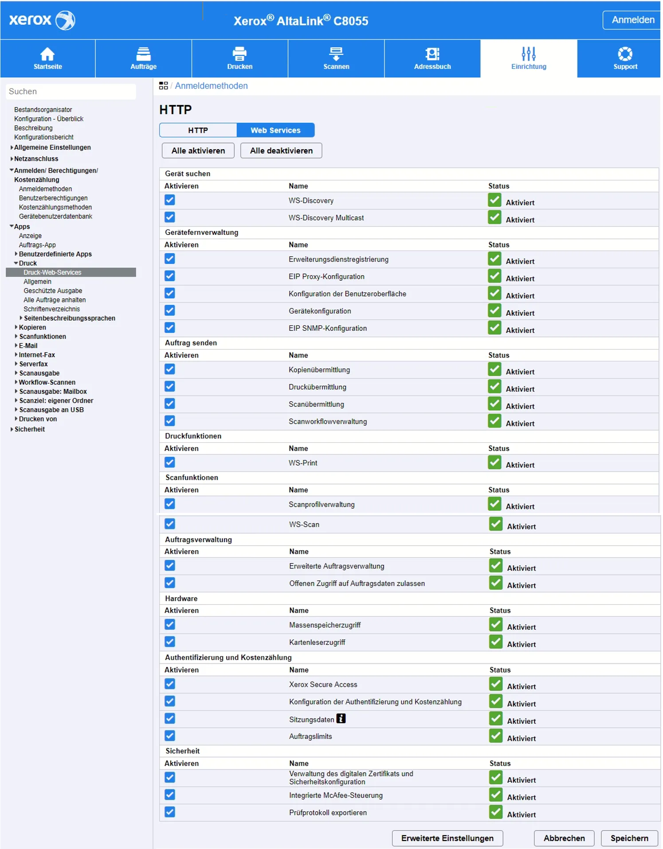Viewport: 663px width, 849px height.
Task: Click the Support lifebuoy icon
Action: coord(625,54)
